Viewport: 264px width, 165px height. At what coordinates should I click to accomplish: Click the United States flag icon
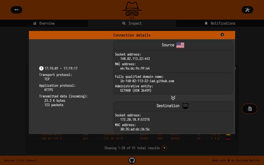click(x=180, y=45)
